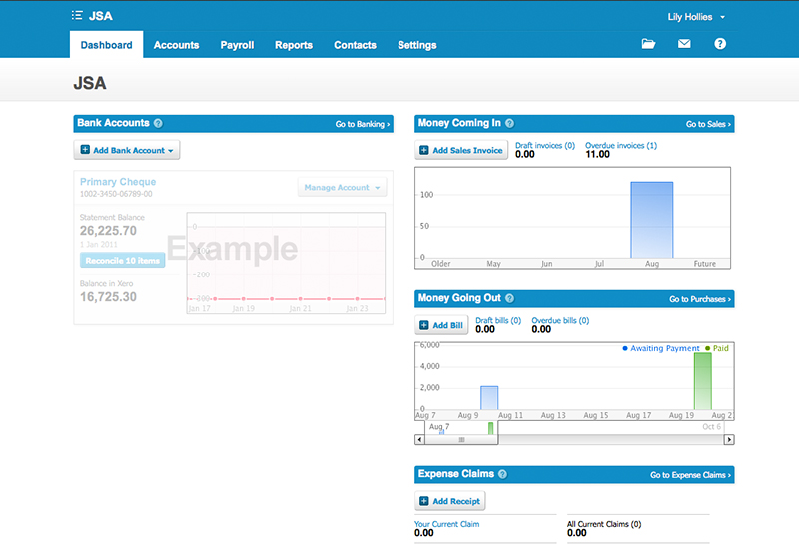The image size is (799, 546).
Task: Click bills chart range slider handle
Action: coord(461,439)
